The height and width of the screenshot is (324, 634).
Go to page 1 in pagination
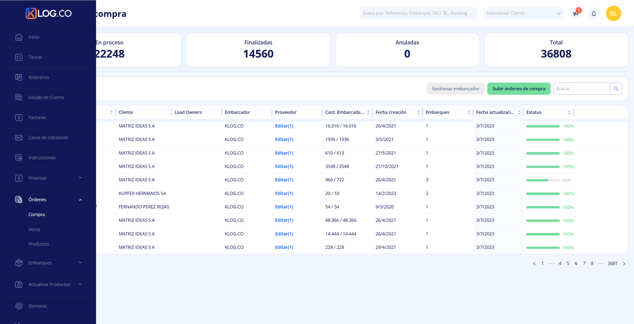click(543, 263)
